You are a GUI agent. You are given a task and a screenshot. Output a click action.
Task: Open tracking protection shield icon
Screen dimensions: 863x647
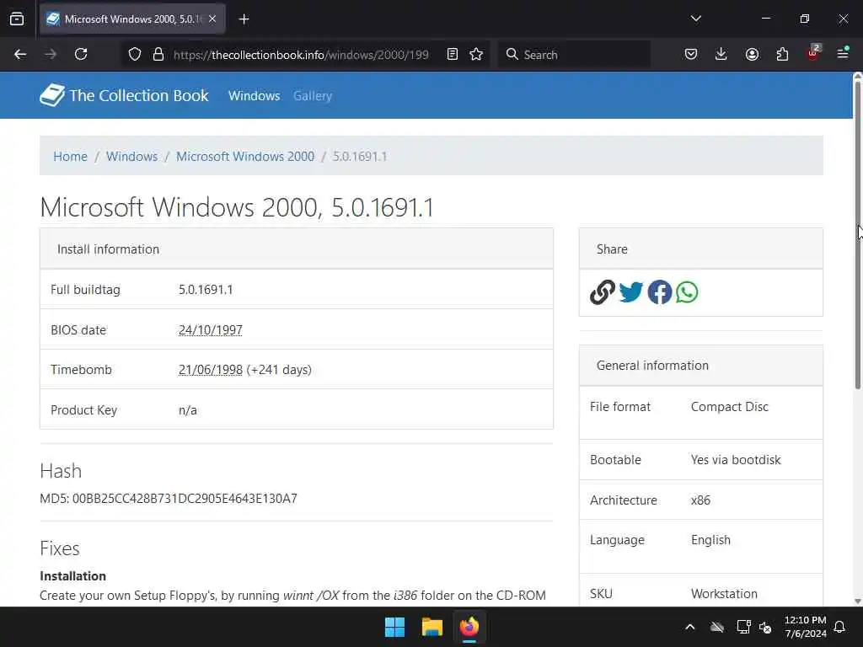pos(135,55)
